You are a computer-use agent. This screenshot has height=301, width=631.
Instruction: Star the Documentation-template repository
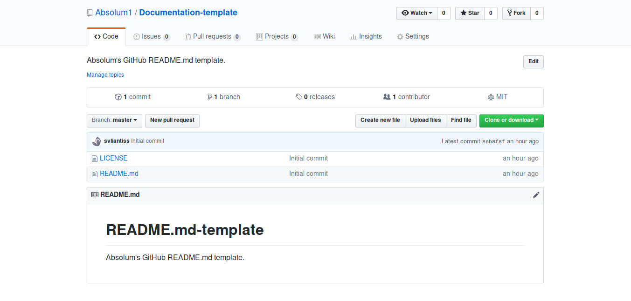[x=470, y=13]
